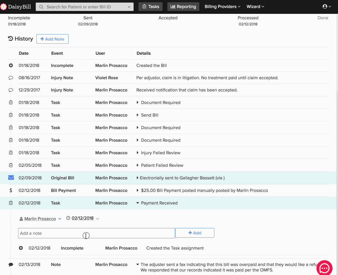Click 'Created the Bill' details text

click(x=152, y=66)
